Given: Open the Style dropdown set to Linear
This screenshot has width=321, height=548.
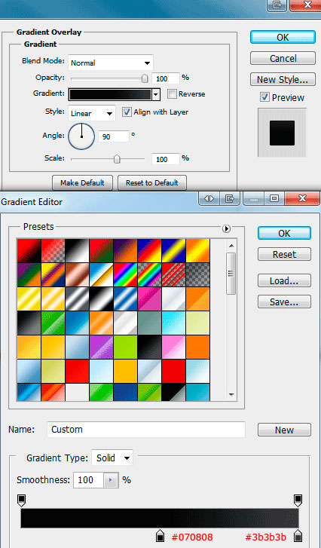Looking at the screenshot, I should point(92,113).
